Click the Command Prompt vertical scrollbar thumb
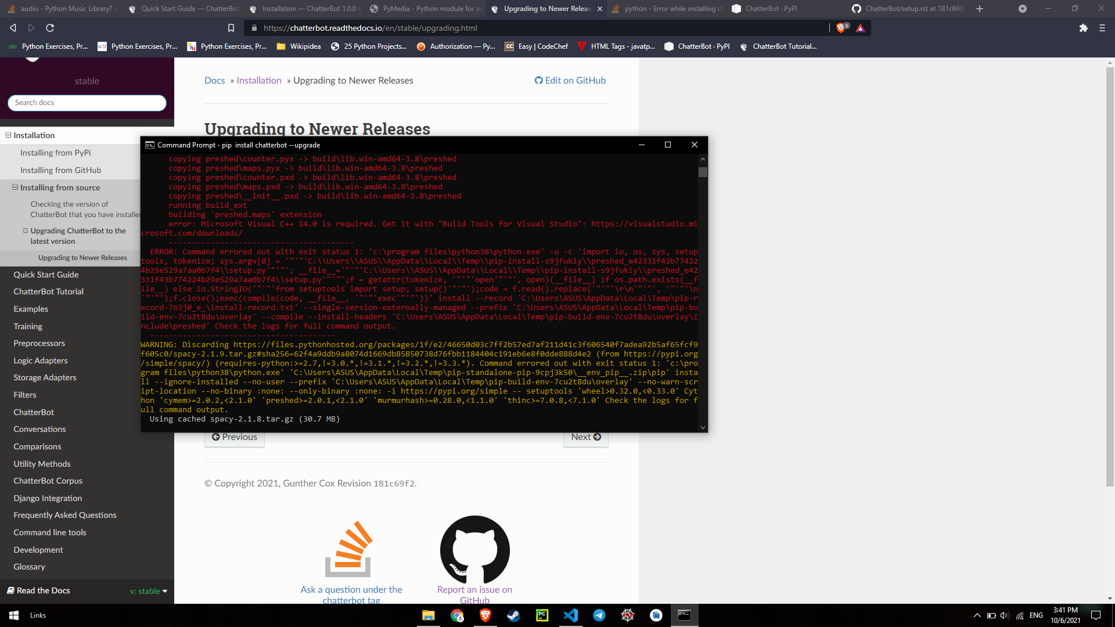This screenshot has height=627, width=1115. (x=703, y=172)
